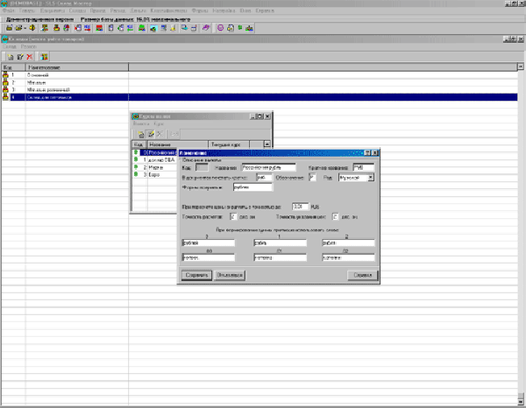
Task: Click the warehouse icon beside row 1 Основной
Action: (x=5, y=74)
